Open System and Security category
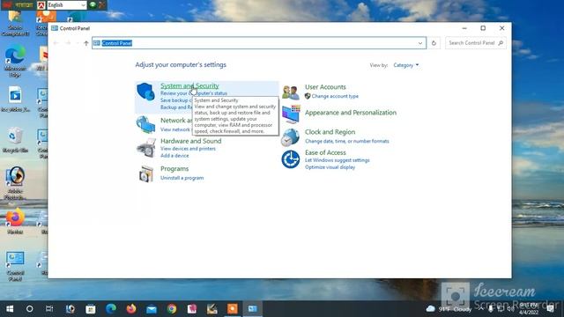Image resolution: width=564 pixels, height=317 pixels. (x=189, y=85)
